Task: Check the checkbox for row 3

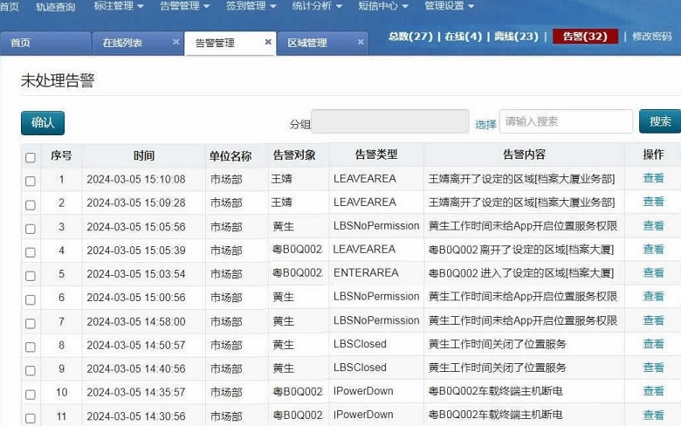Action: click(x=31, y=229)
